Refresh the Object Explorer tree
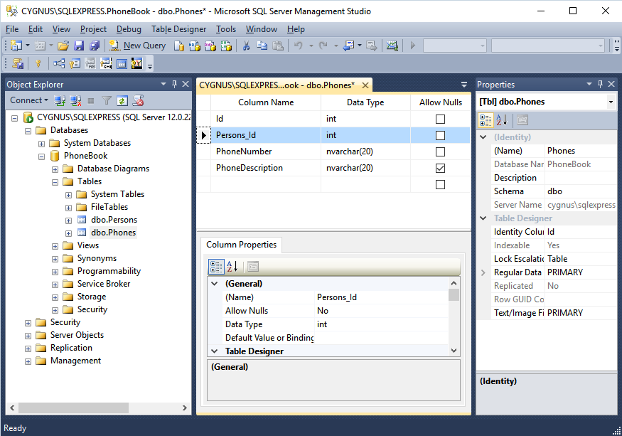 click(x=122, y=100)
